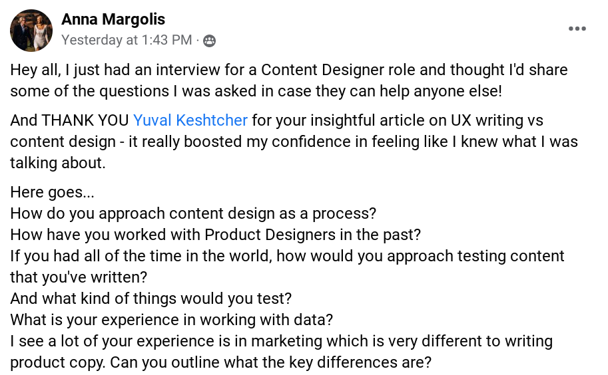608x375 pixels.
Task: Click the 'content design - it really boosted' line
Action: tap(294, 142)
